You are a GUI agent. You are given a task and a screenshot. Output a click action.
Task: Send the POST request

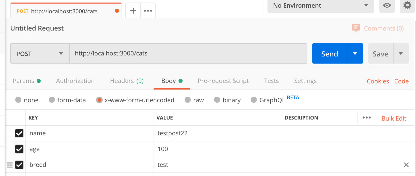pyautogui.click(x=330, y=53)
